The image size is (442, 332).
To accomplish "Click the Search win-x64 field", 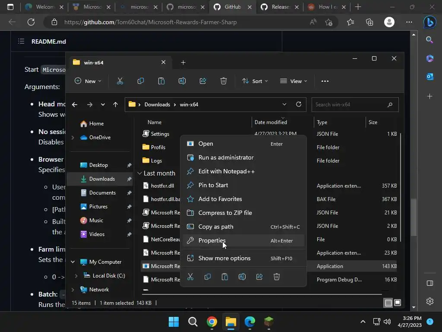I will (355, 105).
